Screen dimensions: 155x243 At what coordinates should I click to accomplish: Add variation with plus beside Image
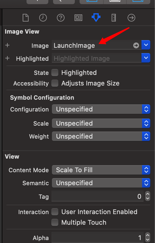[7, 45]
